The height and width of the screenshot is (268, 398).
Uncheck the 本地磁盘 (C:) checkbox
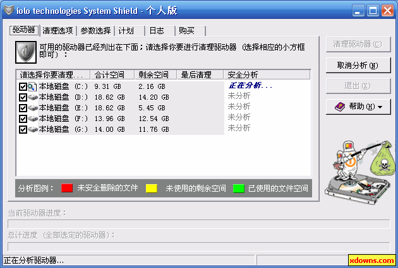23,86
